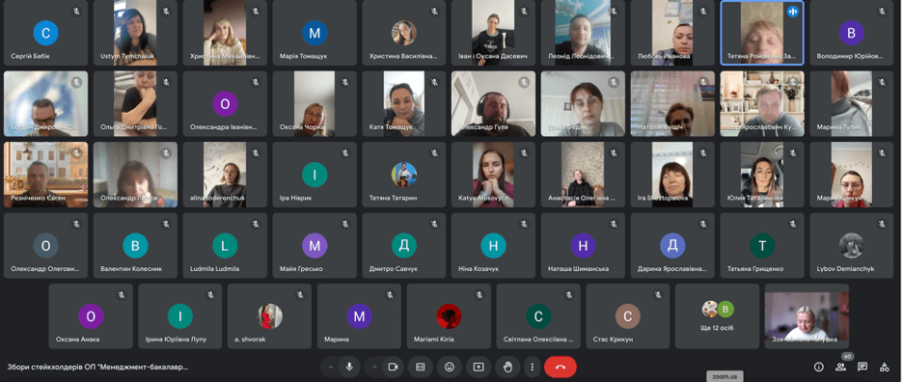Screen dimensions: 903x382
Task: Click the name label Леонід Леонідович
Action: (x=582, y=57)
